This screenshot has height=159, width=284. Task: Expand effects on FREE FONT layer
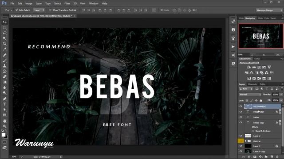click(280, 112)
